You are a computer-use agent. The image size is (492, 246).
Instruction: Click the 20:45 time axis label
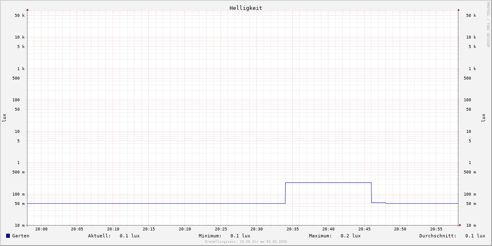tap(364, 229)
